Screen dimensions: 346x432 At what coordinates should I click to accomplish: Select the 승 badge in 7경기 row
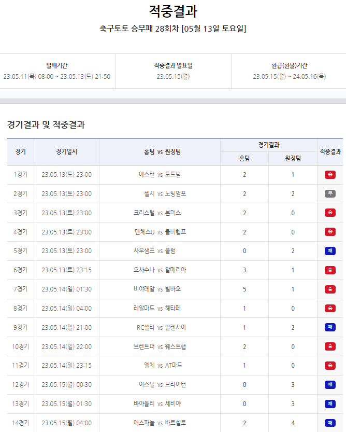coord(330,289)
